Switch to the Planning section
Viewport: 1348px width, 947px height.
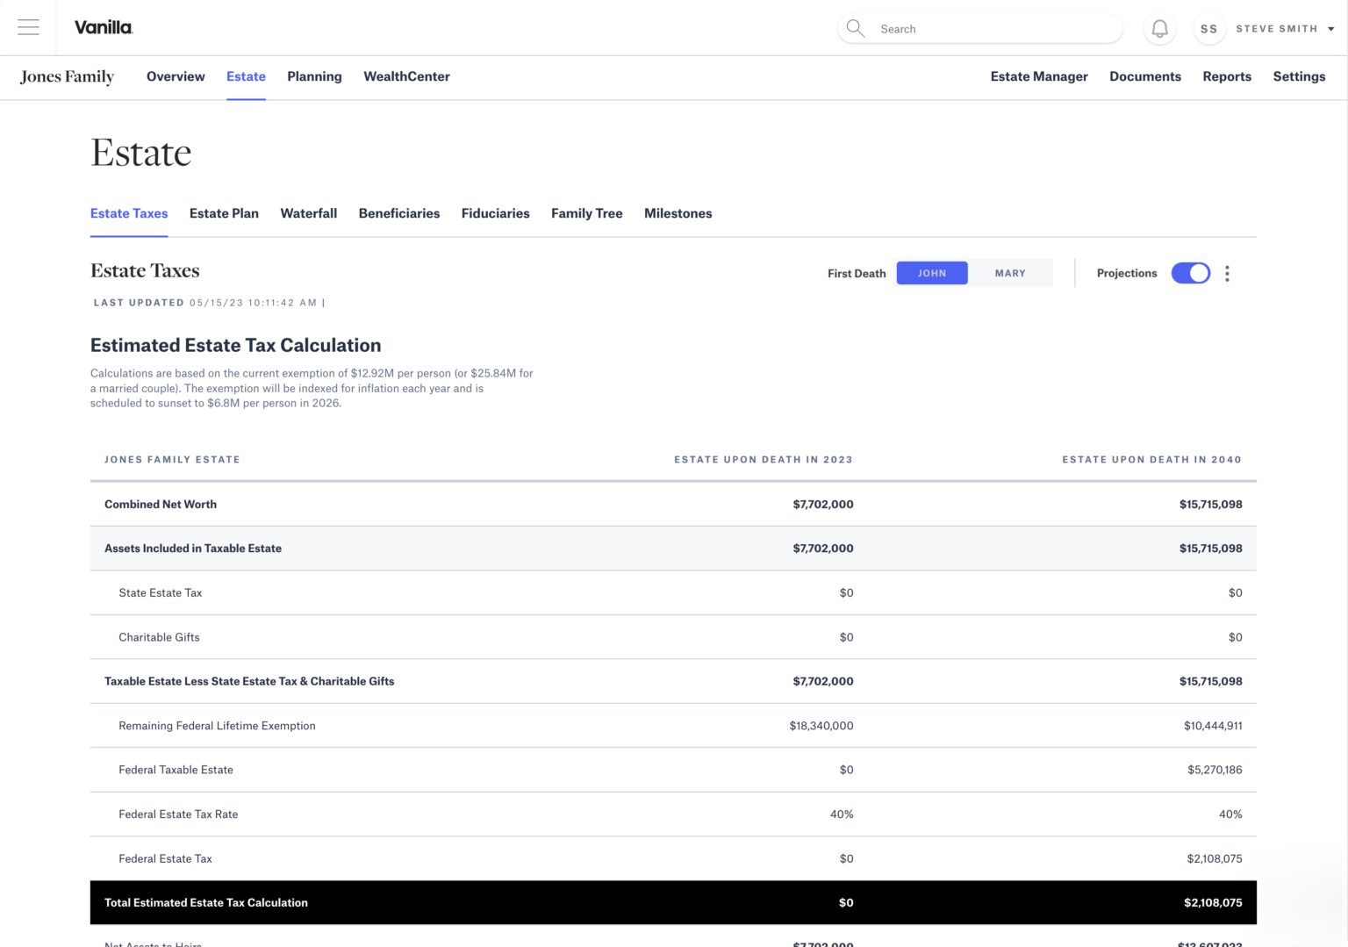(x=314, y=77)
